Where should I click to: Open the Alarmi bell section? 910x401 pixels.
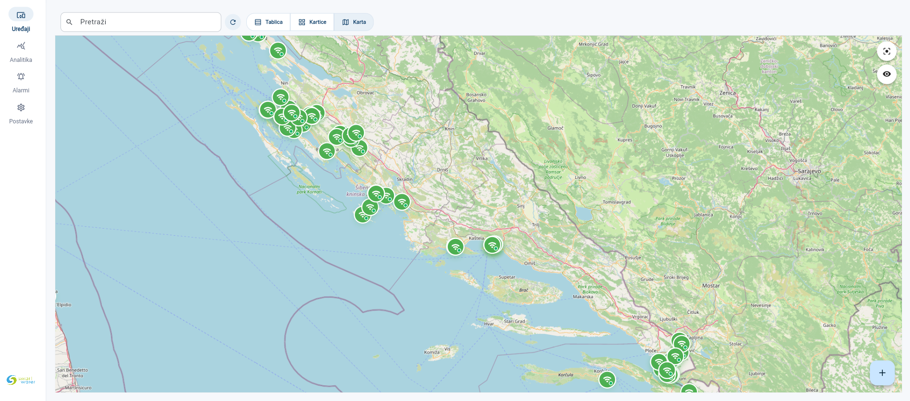click(21, 82)
